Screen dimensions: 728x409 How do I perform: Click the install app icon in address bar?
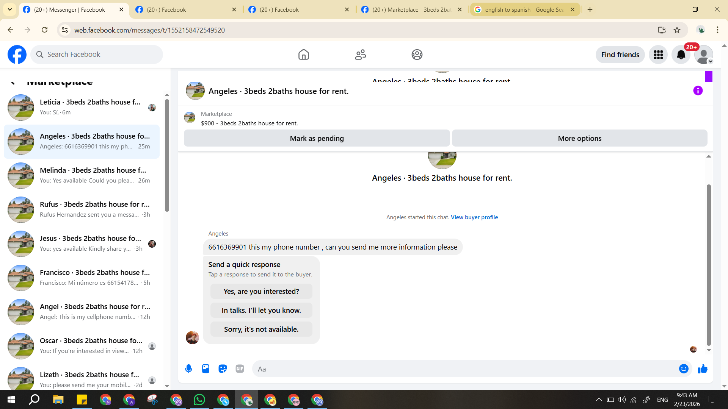pyautogui.click(x=662, y=30)
